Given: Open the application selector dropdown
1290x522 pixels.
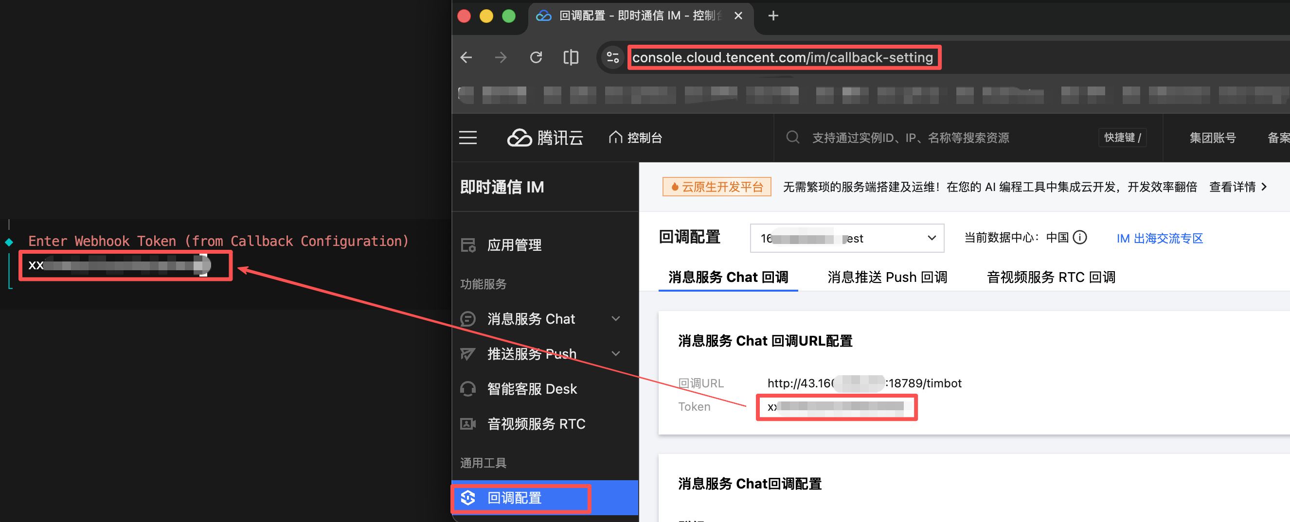Looking at the screenshot, I should pyautogui.click(x=847, y=238).
